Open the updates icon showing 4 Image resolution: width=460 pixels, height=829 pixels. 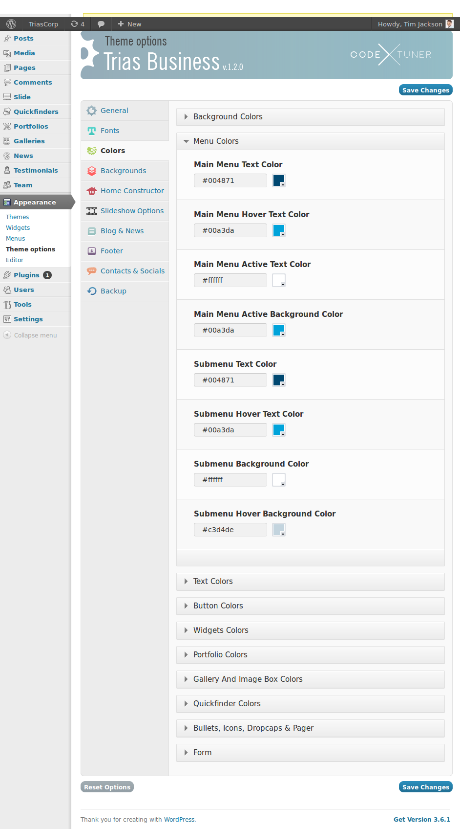(x=77, y=24)
